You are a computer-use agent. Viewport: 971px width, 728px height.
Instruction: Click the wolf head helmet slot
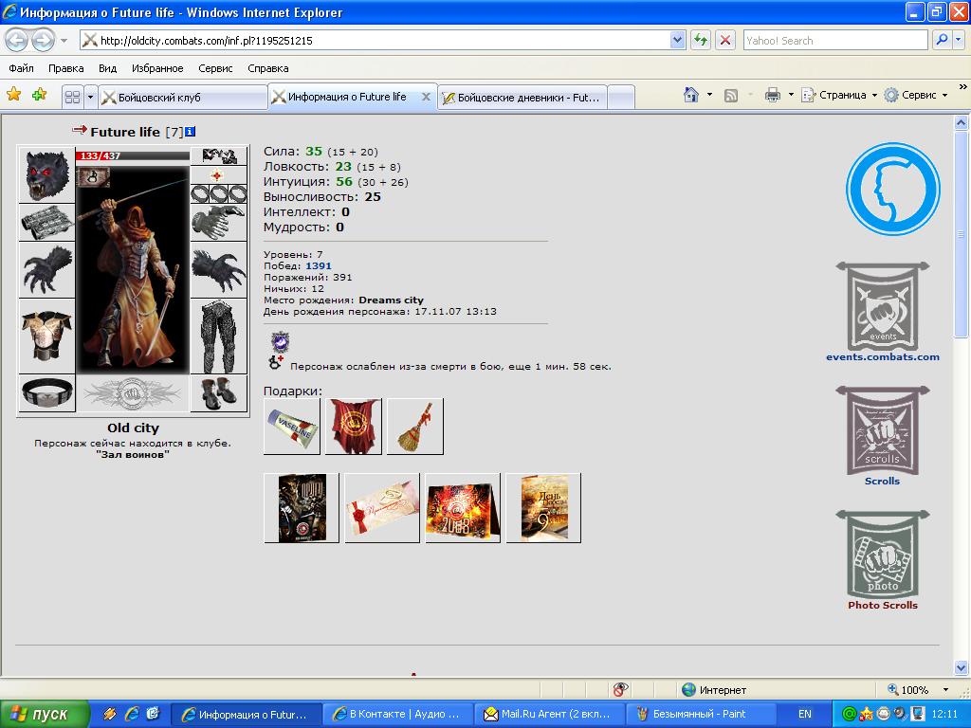click(47, 174)
